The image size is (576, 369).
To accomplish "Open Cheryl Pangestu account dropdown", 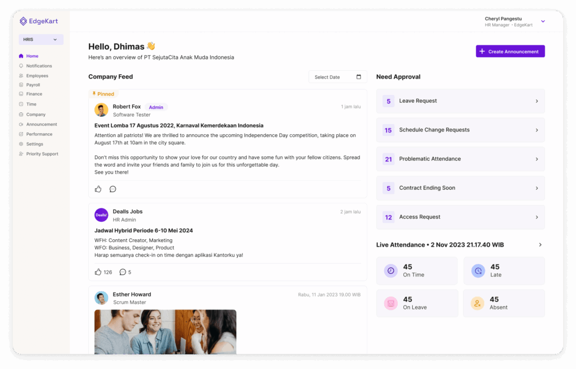I will click(543, 21).
